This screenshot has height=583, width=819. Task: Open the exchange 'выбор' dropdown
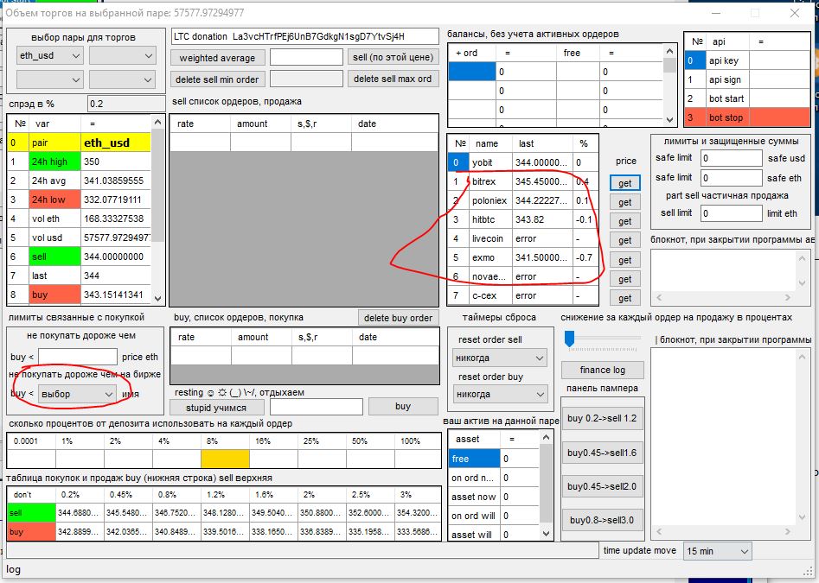(x=78, y=394)
